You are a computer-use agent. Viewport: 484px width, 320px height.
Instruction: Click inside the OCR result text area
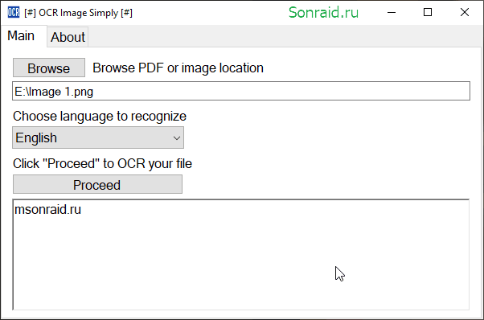[x=241, y=255]
